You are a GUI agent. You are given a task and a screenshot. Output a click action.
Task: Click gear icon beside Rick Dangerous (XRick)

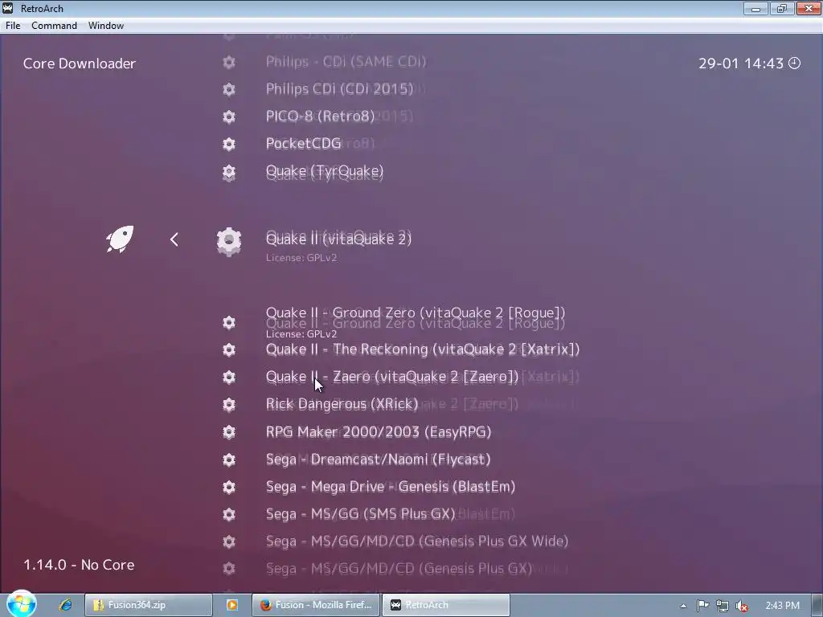point(229,405)
